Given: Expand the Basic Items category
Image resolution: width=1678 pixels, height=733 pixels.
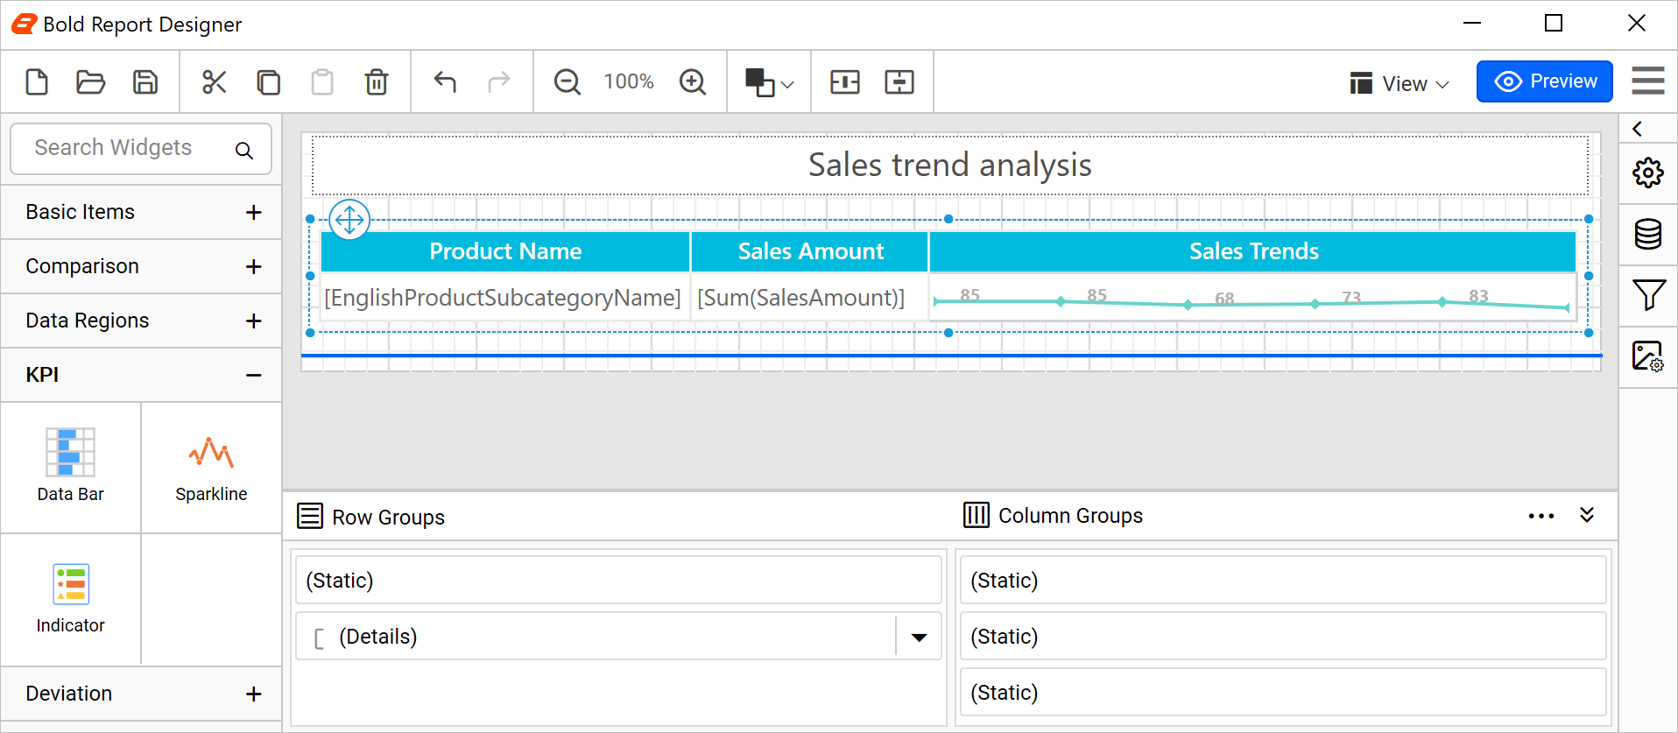Looking at the screenshot, I should [141, 212].
